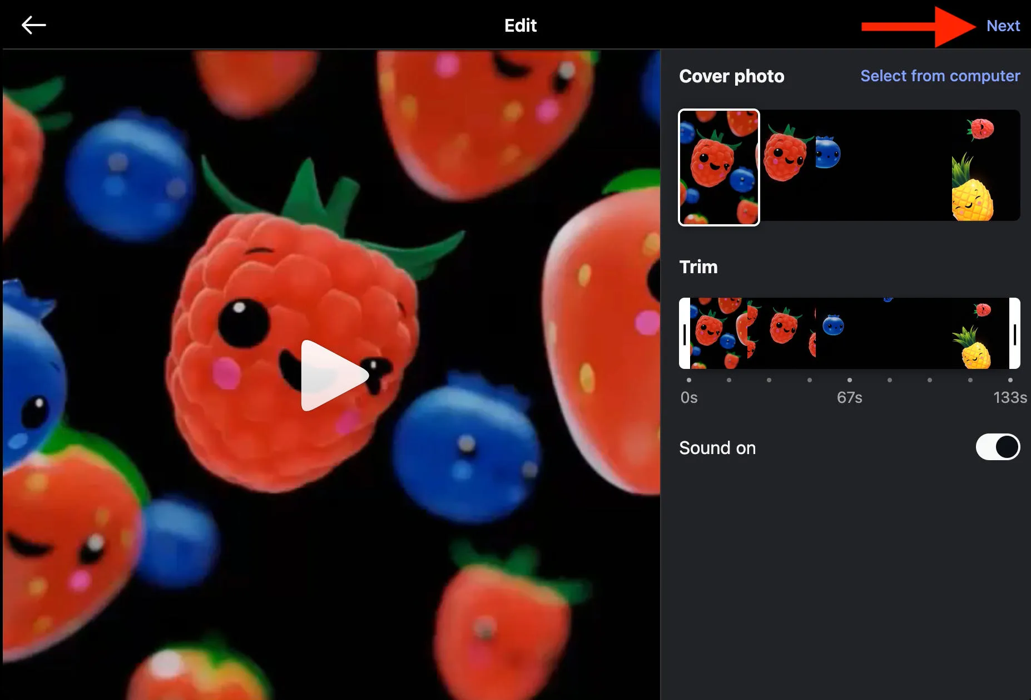Toggle the Sound on switch

pyautogui.click(x=998, y=447)
